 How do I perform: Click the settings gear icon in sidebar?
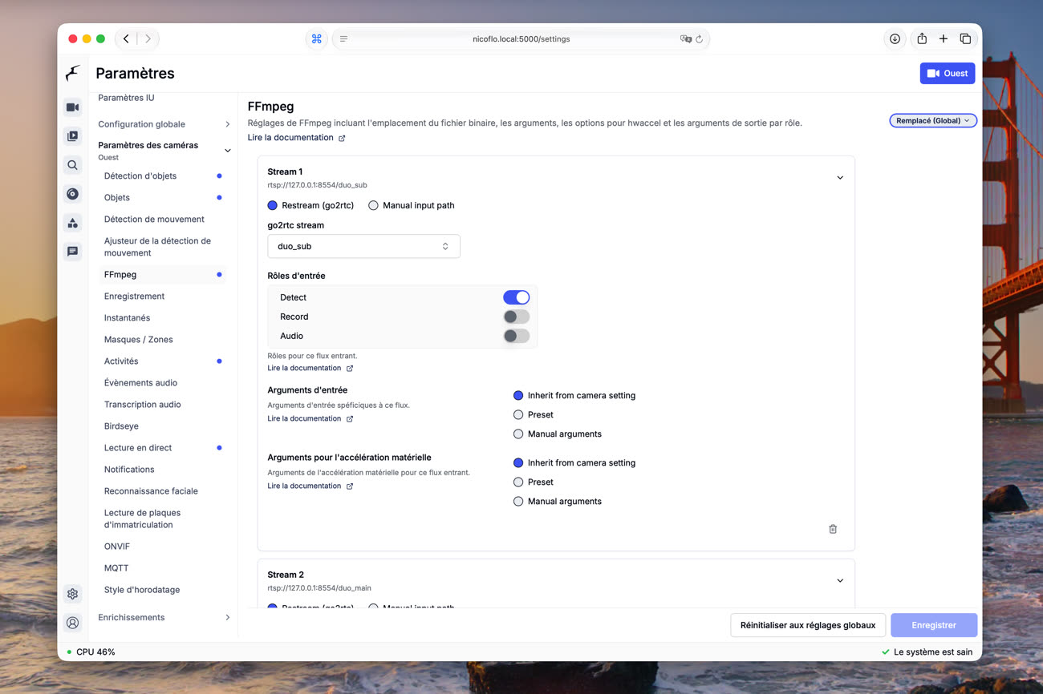[72, 594]
